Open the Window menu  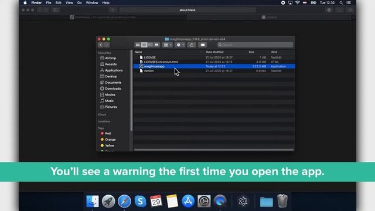point(92,3)
